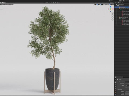Open the View Layer properties tab
Screen dimensions: 129x96
point(116,86)
